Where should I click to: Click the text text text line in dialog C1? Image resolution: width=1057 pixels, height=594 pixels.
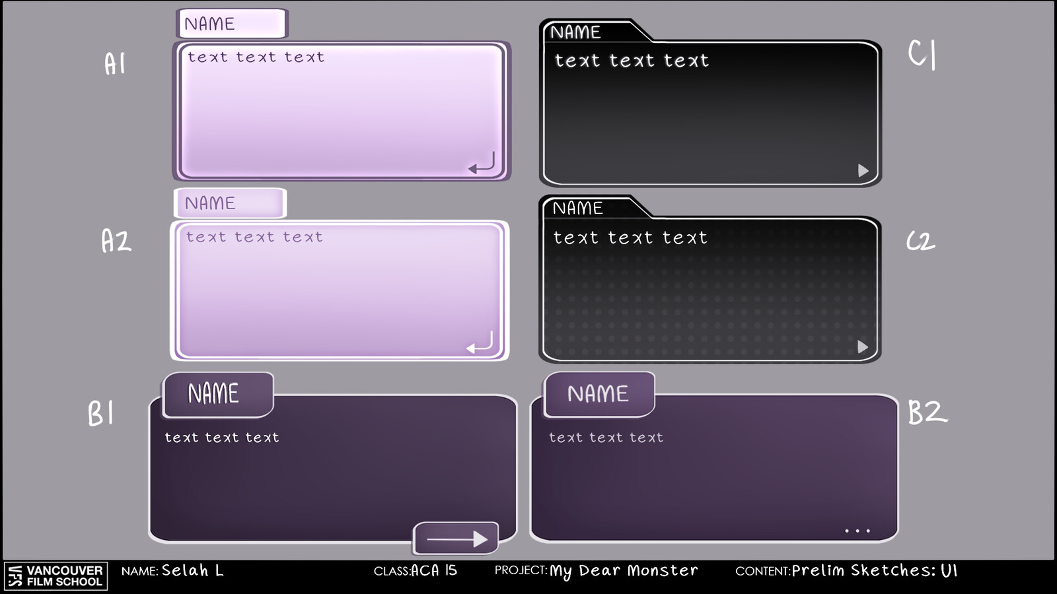click(x=633, y=61)
